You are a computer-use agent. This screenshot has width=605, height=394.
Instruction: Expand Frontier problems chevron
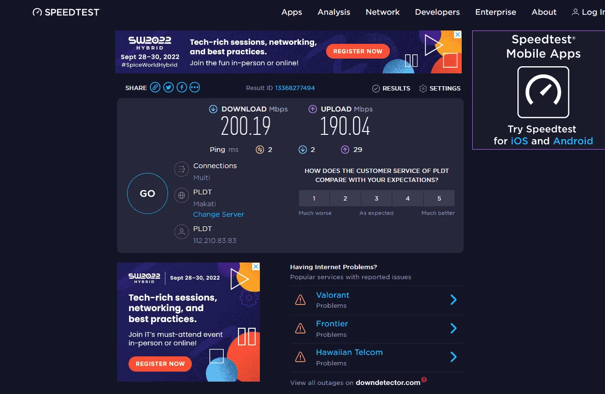(x=454, y=328)
